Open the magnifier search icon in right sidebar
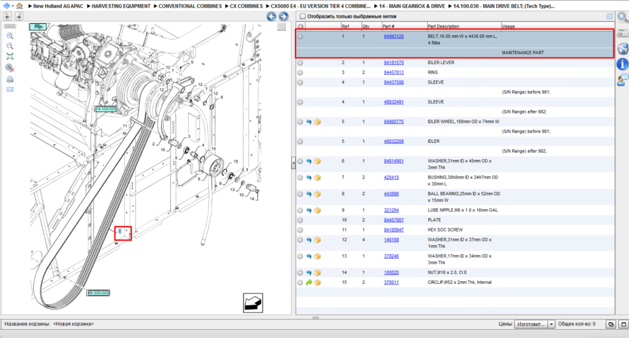The image size is (629, 338). point(623,17)
